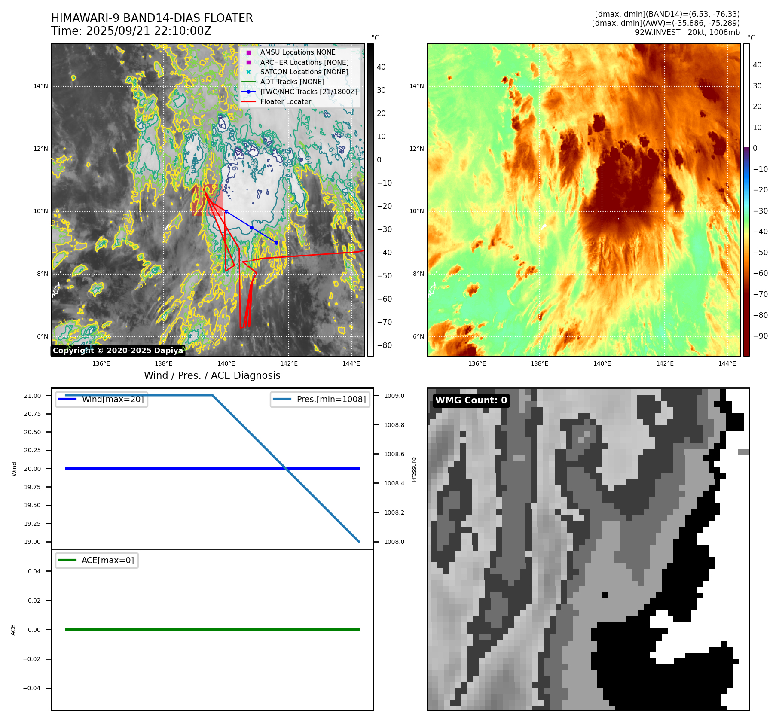Click the line sample in Pres. legend
Image resolution: width=779 pixels, height=726 pixels.
(x=282, y=399)
